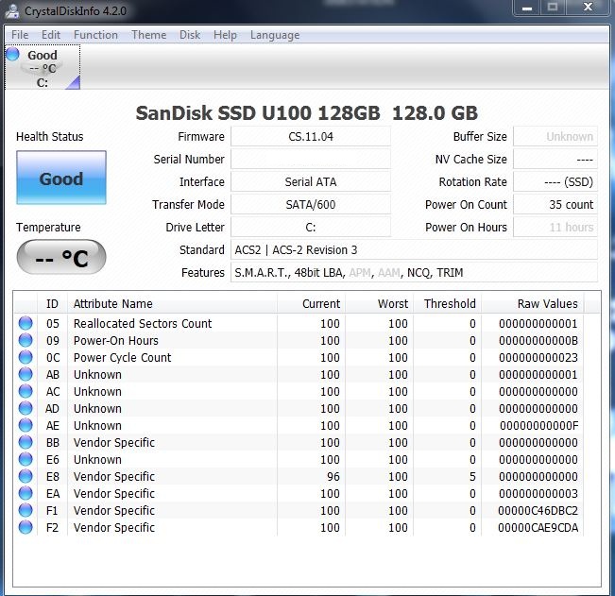The height and width of the screenshot is (596, 615).
Task: Click status orb for Reallocated Sectors Count
Action: coord(26,323)
